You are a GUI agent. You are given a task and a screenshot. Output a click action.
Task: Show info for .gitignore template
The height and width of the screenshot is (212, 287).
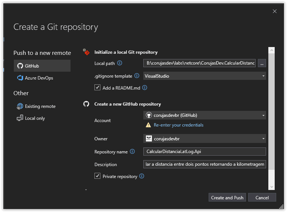137,76
